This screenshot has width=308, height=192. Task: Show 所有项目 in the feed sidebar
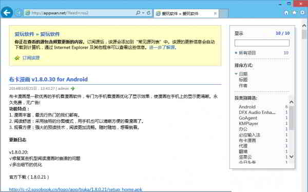click(x=247, y=53)
